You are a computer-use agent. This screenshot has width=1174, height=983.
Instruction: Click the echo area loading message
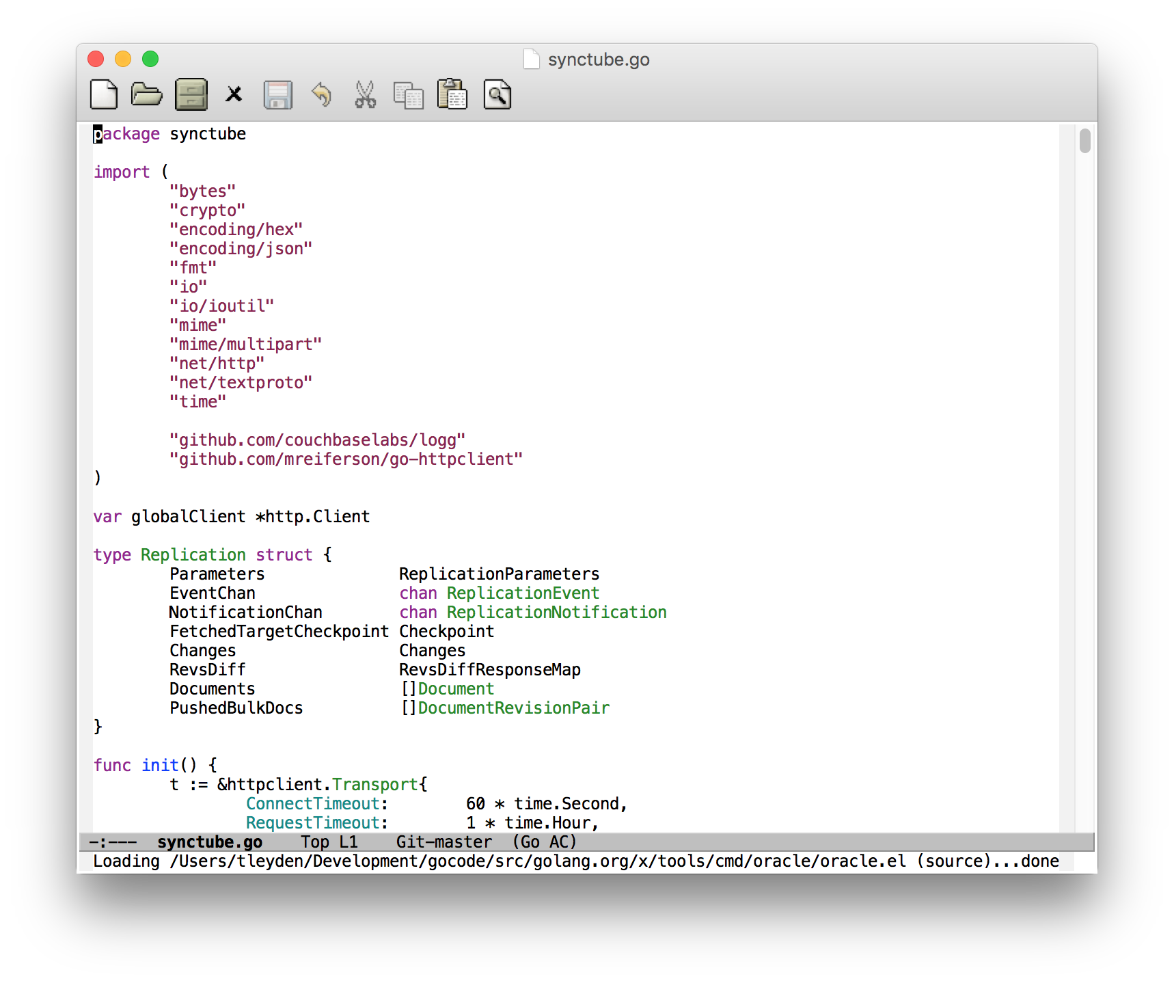tap(575, 861)
